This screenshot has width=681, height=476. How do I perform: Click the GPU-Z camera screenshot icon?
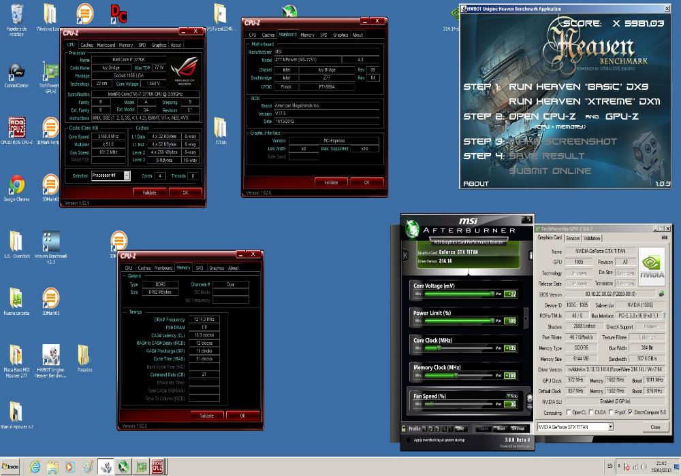[664, 237]
